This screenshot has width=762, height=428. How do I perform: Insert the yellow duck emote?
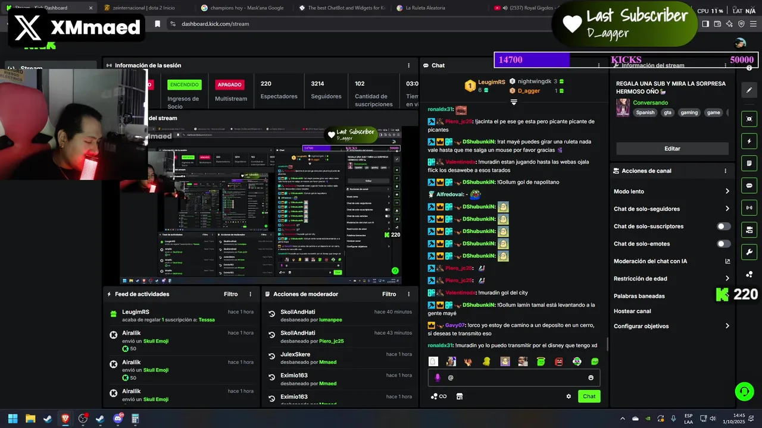click(486, 361)
